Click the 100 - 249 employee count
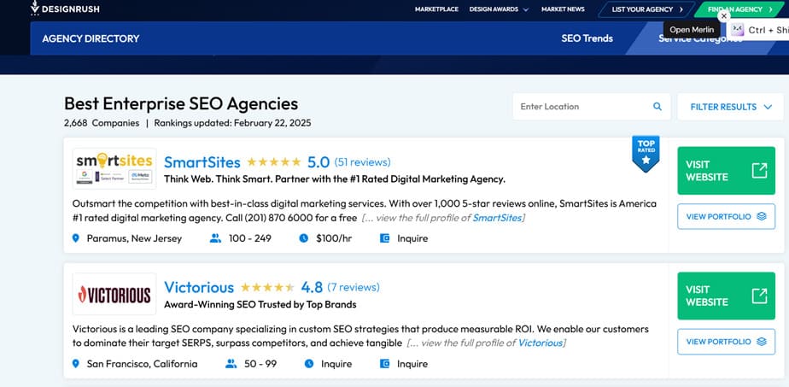The image size is (789, 387). pyautogui.click(x=249, y=238)
